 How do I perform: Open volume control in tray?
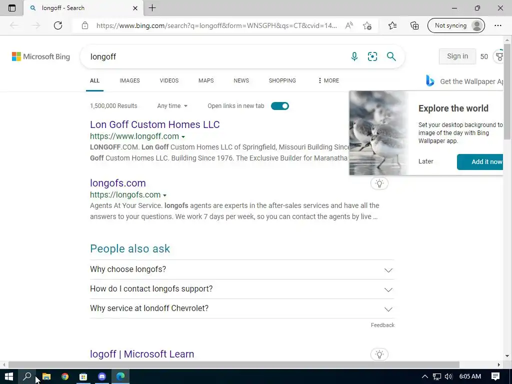(x=448, y=376)
